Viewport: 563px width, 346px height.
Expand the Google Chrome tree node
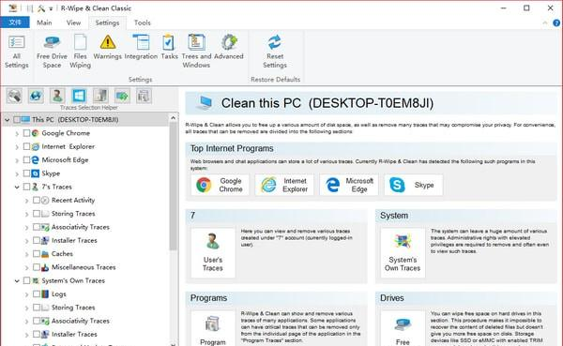[17, 133]
